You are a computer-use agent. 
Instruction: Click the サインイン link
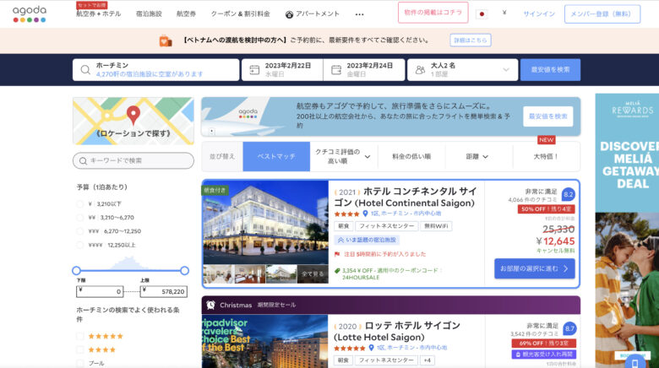click(x=539, y=14)
